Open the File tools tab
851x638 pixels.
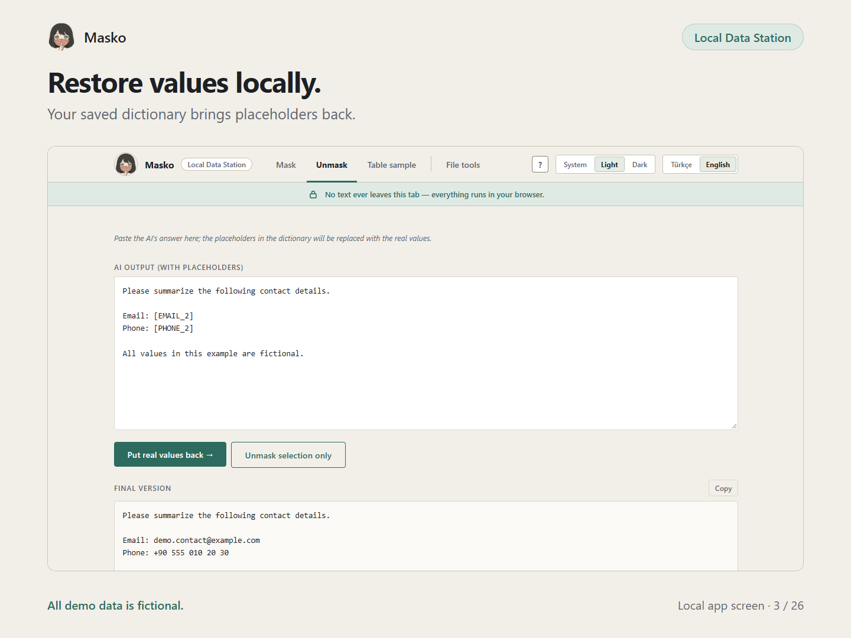[x=463, y=165]
